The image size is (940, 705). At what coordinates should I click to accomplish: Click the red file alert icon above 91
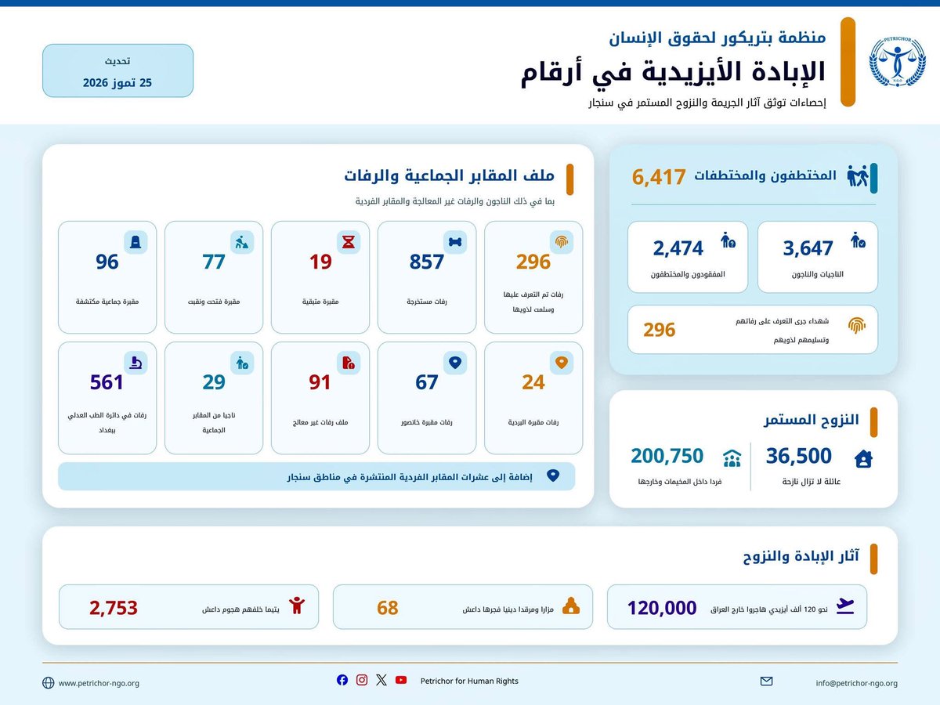click(349, 363)
